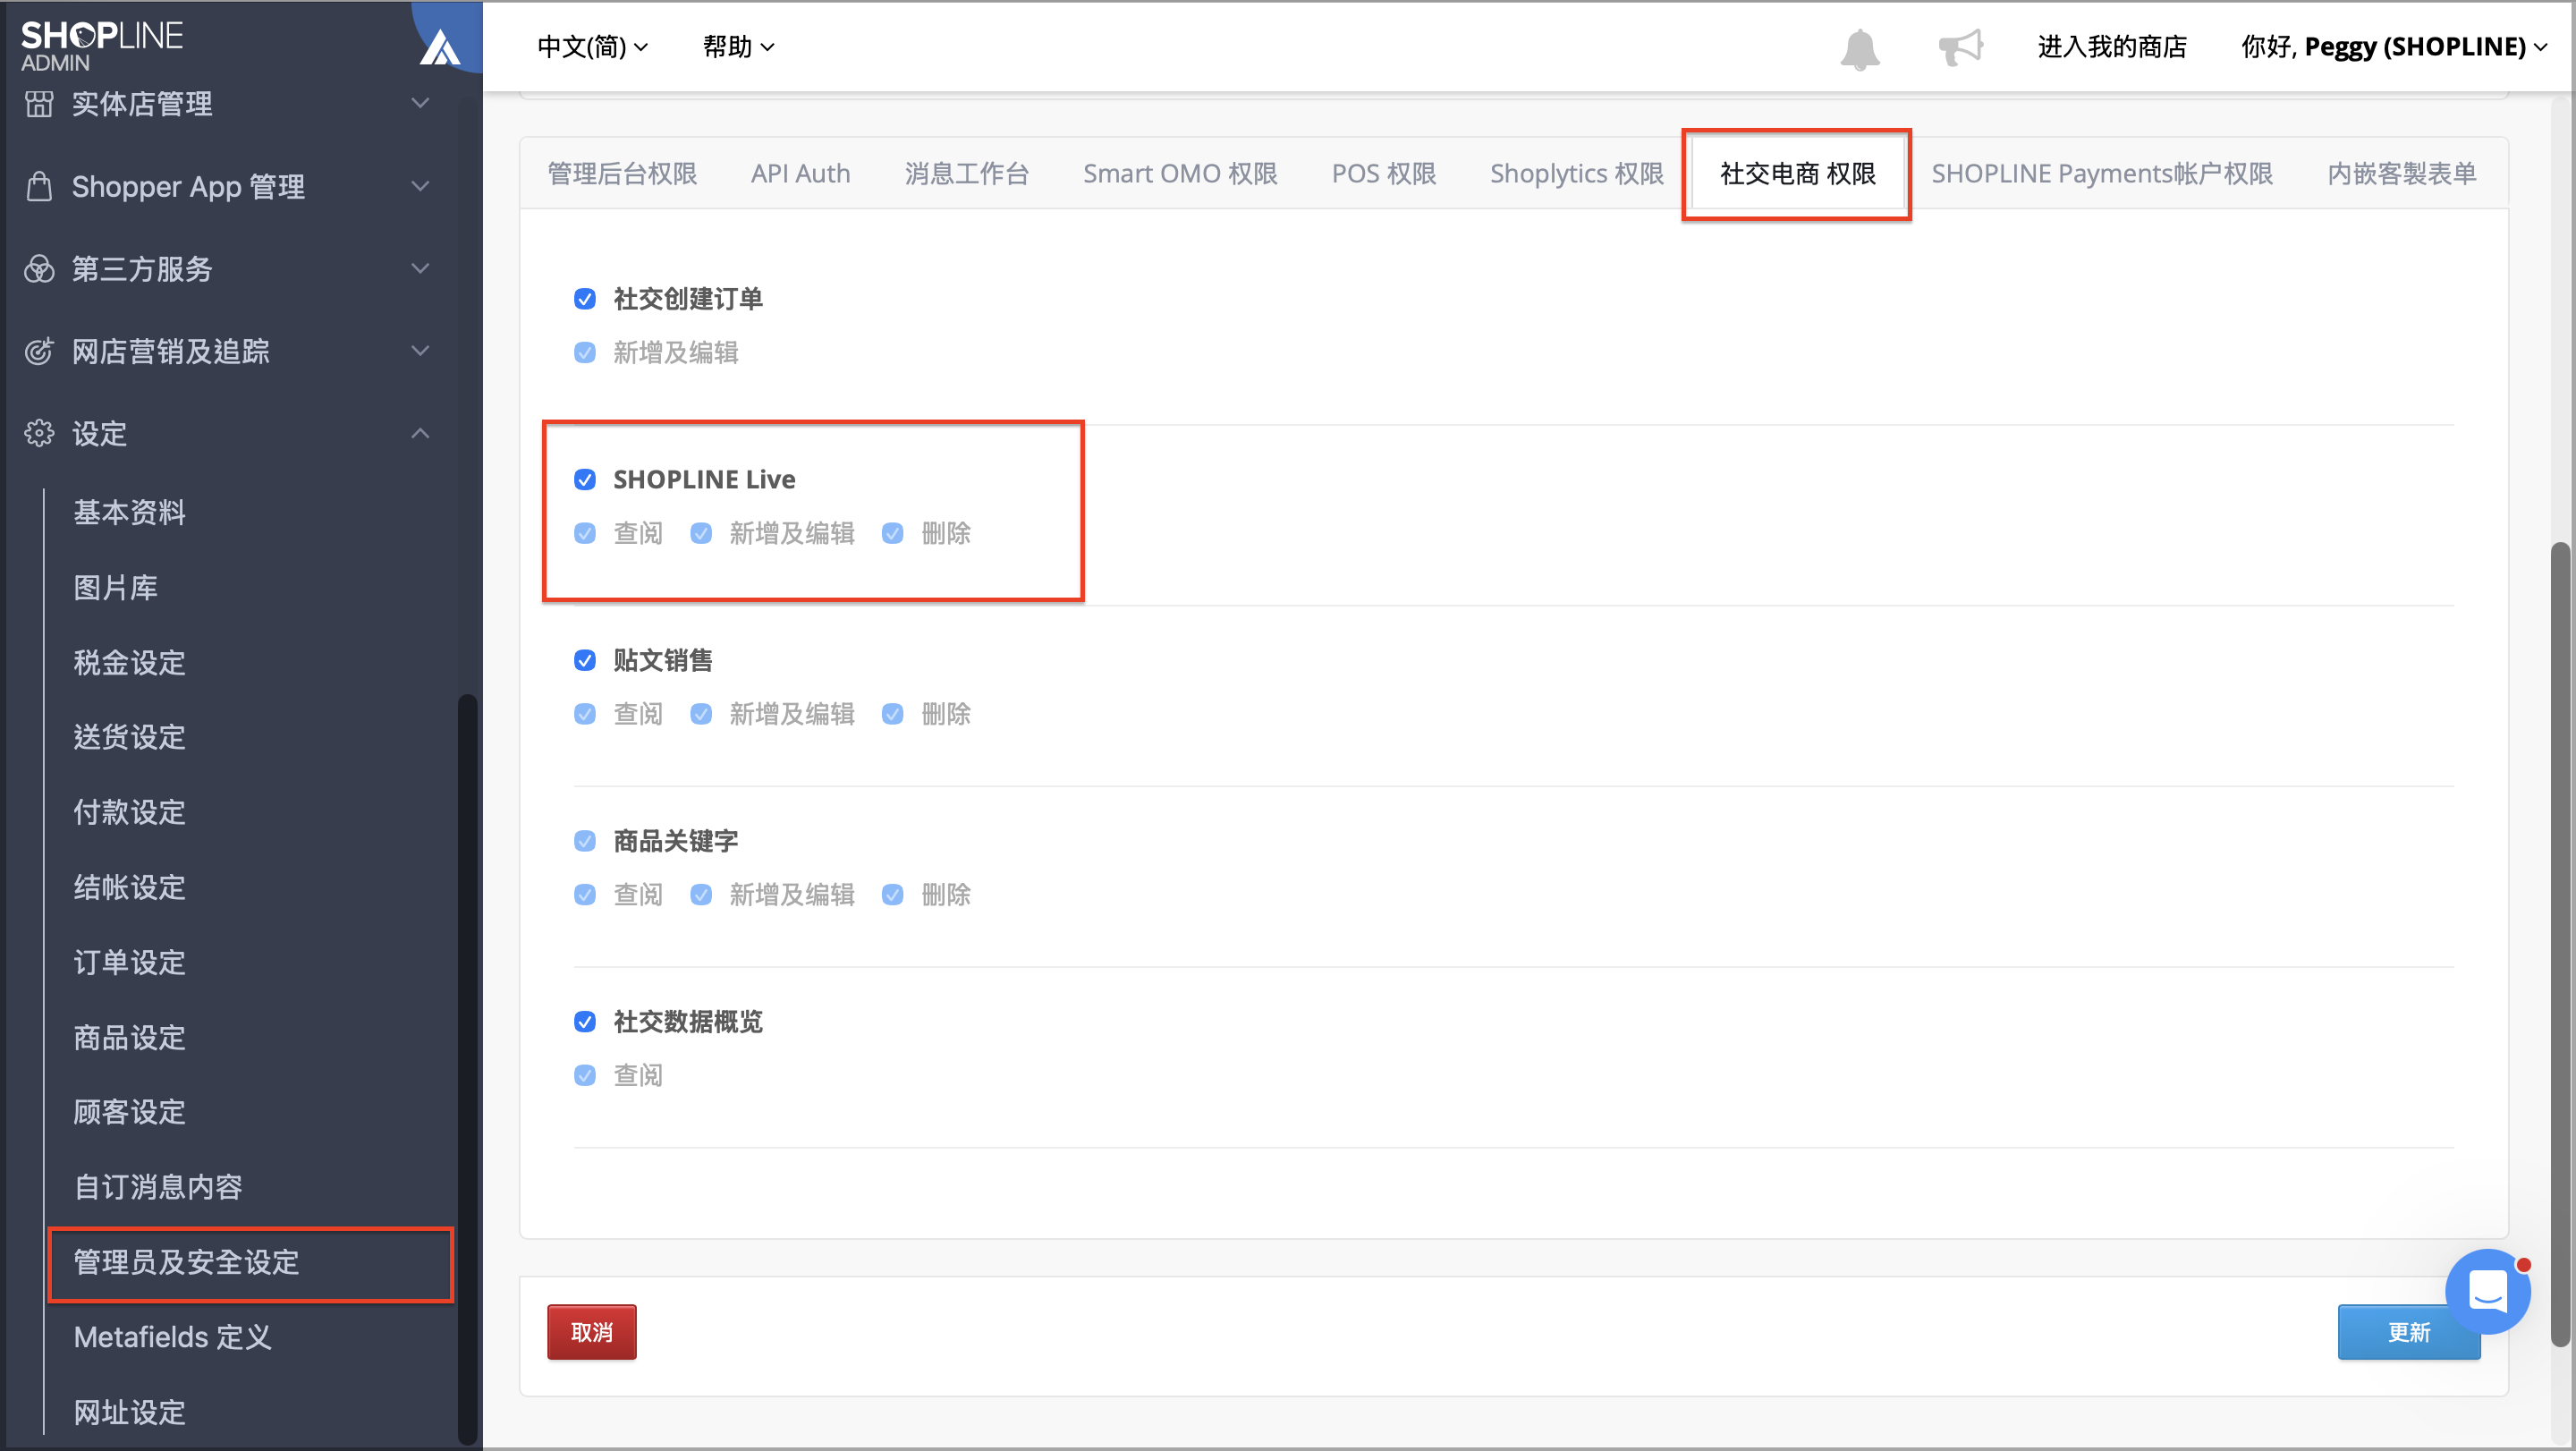Toggle 查阅 under 社交数据概览
The height and width of the screenshot is (1451, 2576).
coord(585,1075)
